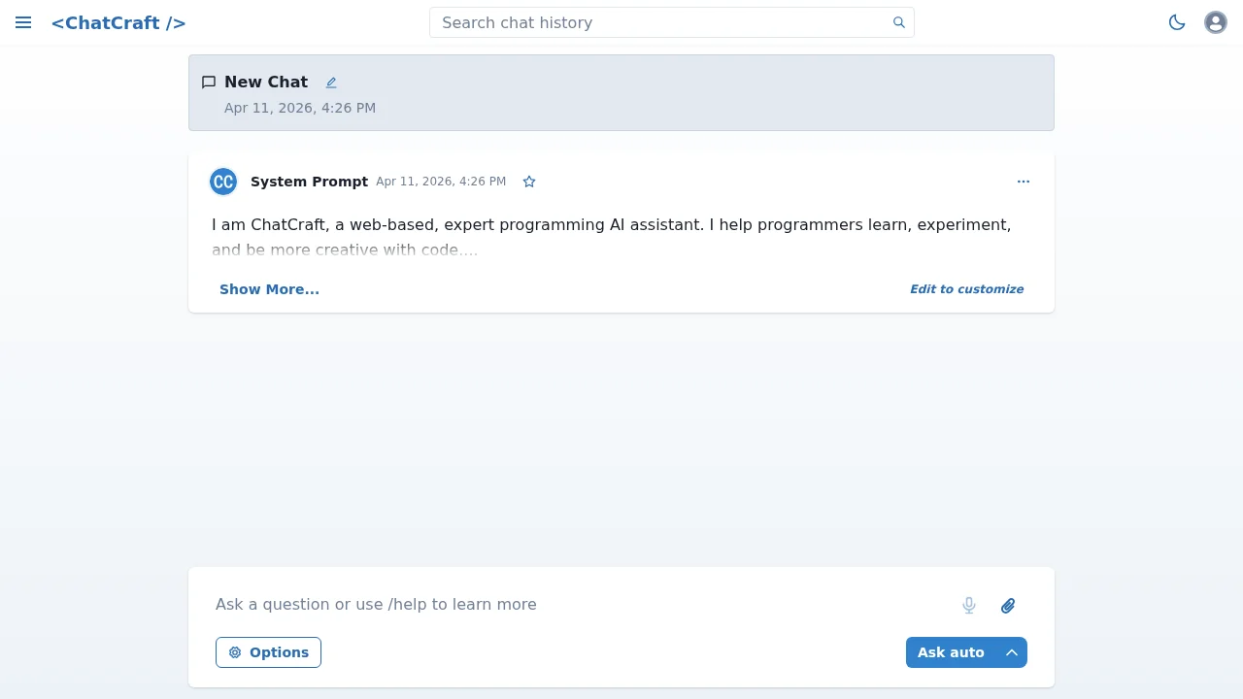Toggle dark mode with the moon icon
Viewport: 1243px width, 699px height.
click(x=1176, y=22)
